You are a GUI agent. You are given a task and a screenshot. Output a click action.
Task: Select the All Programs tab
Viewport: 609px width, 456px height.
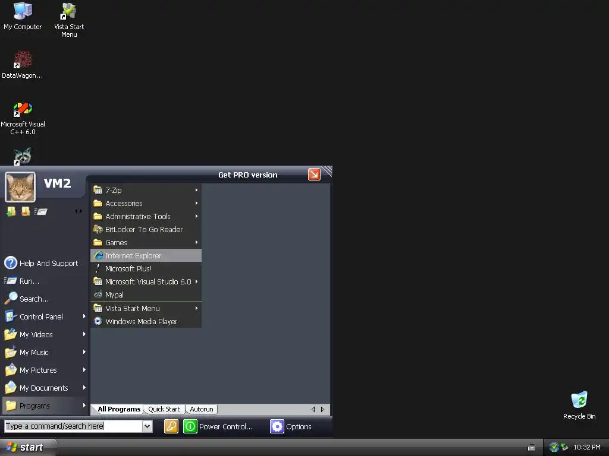[118, 409]
